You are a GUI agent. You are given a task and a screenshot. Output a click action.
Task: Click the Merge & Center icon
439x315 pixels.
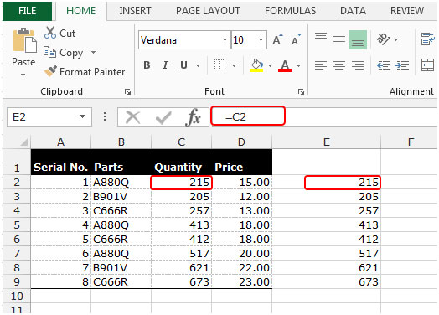pyautogui.click(x=427, y=65)
